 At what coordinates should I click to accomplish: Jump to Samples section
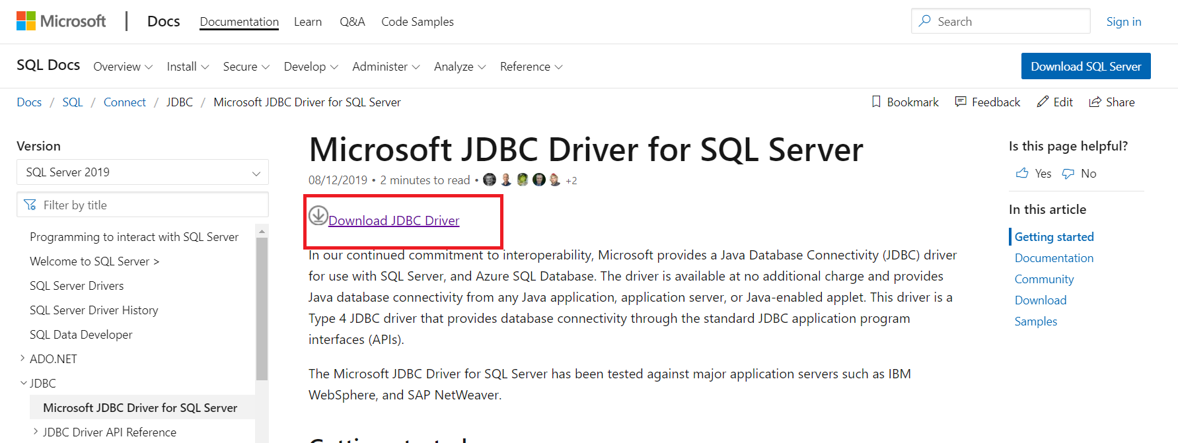[x=1036, y=322]
